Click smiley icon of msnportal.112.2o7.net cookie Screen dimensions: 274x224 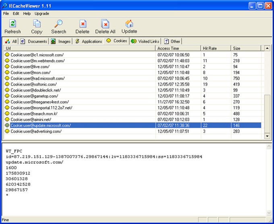(x=7, y=108)
